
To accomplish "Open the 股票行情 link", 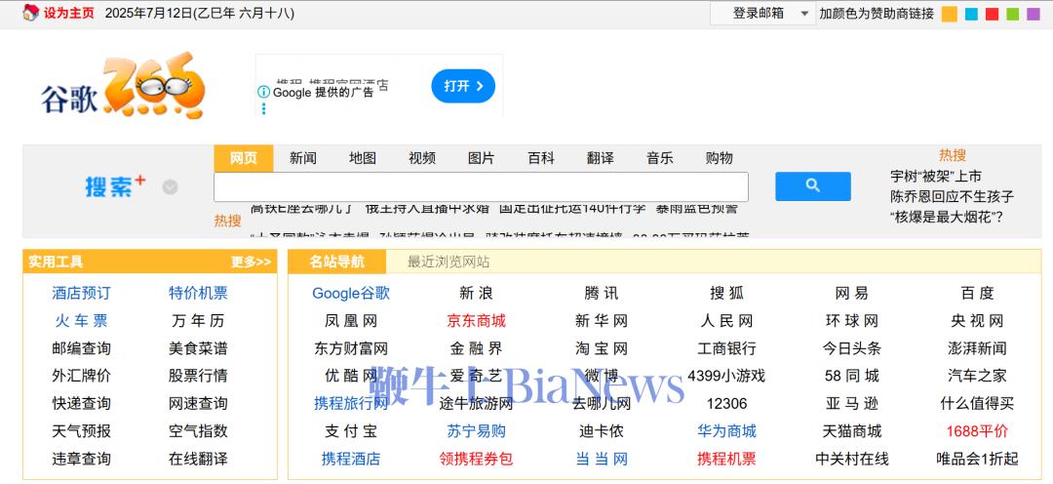I will coord(198,376).
